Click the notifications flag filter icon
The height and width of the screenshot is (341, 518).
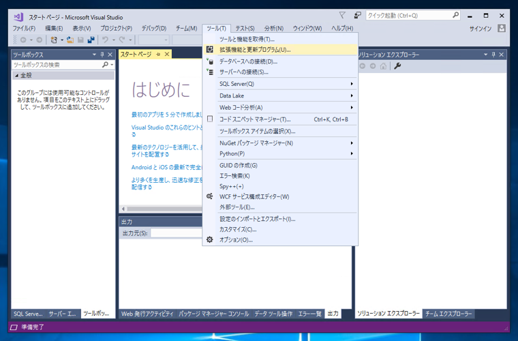[342, 15]
